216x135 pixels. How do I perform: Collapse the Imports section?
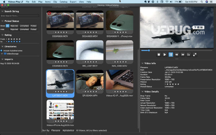pyautogui.click(x=3, y=59)
